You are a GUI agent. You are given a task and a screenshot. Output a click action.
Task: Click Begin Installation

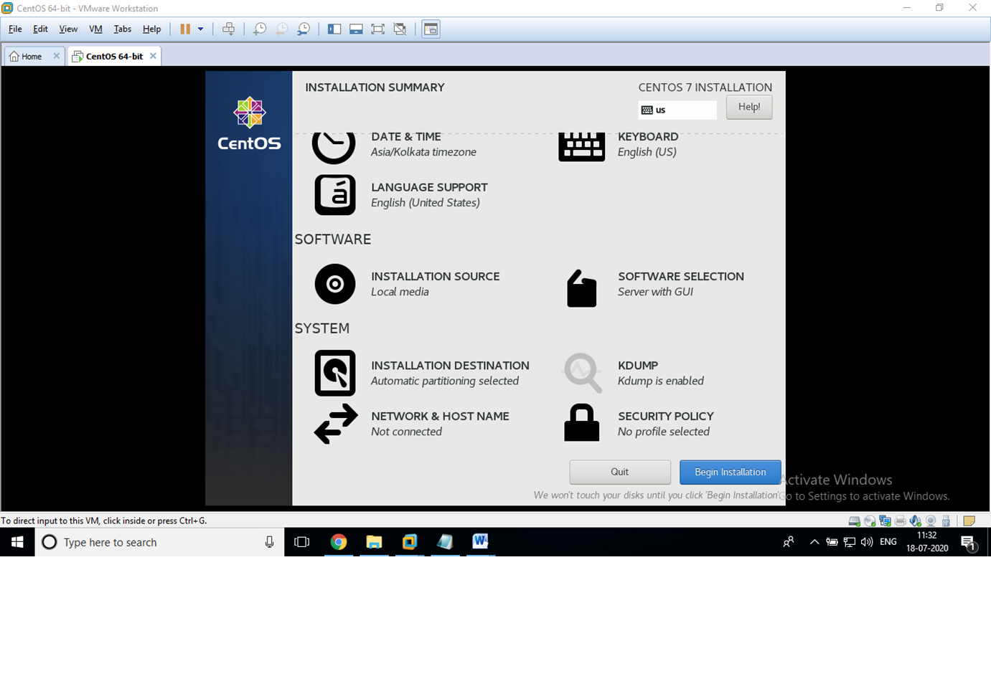click(730, 472)
